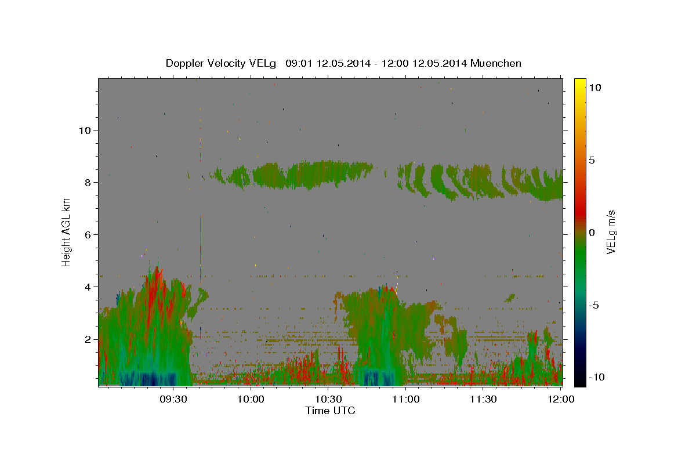Viewport: 696px width, 464px height.
Task: Click the 11:00 time tick label
Action: [405, 400]
